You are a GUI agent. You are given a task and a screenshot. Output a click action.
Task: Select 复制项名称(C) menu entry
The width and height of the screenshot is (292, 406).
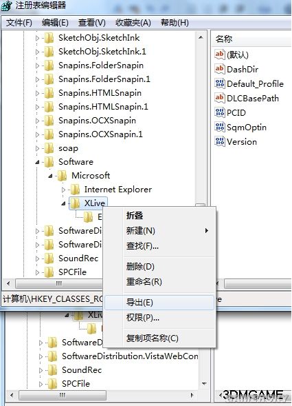click(x=153, y=338)
